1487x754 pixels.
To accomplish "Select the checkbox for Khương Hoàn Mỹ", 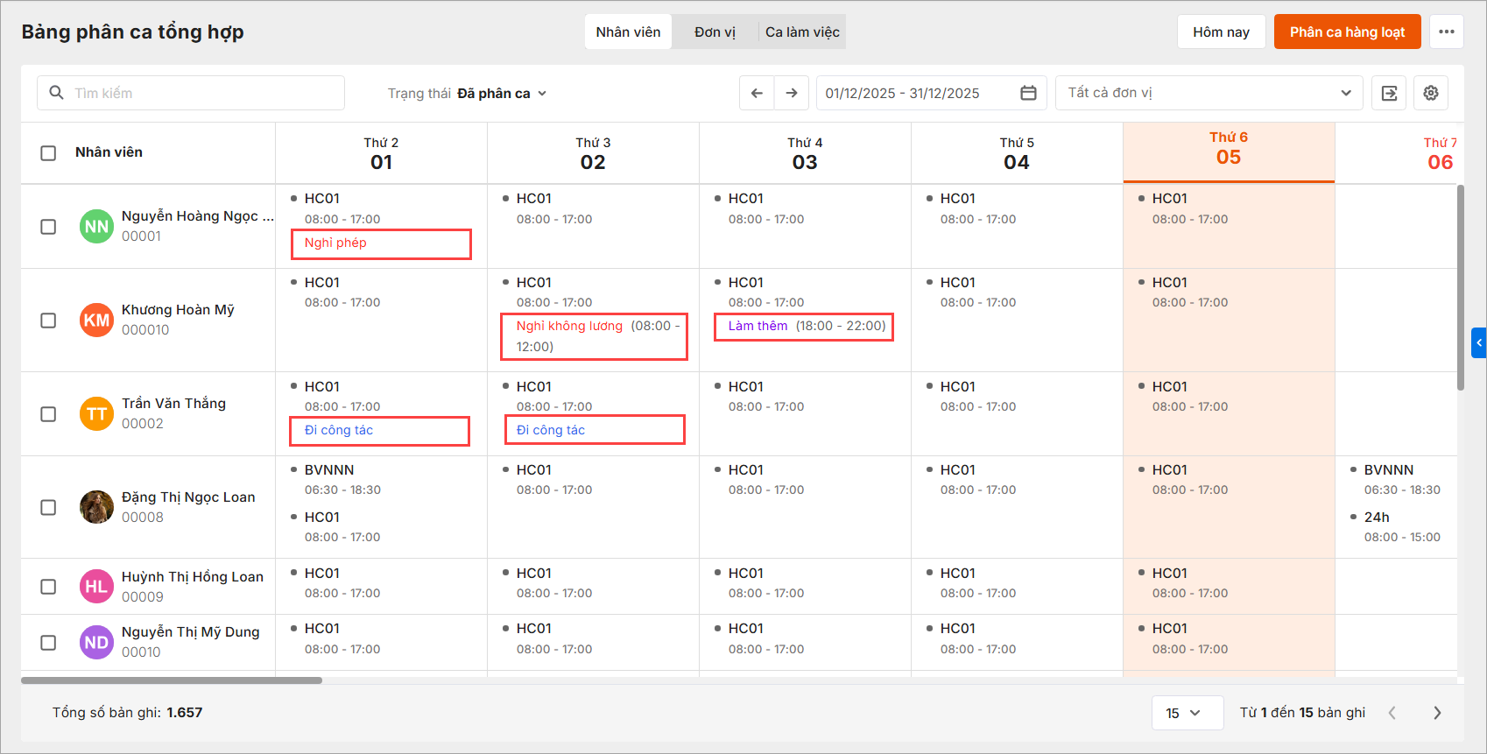I will [48, 321].
